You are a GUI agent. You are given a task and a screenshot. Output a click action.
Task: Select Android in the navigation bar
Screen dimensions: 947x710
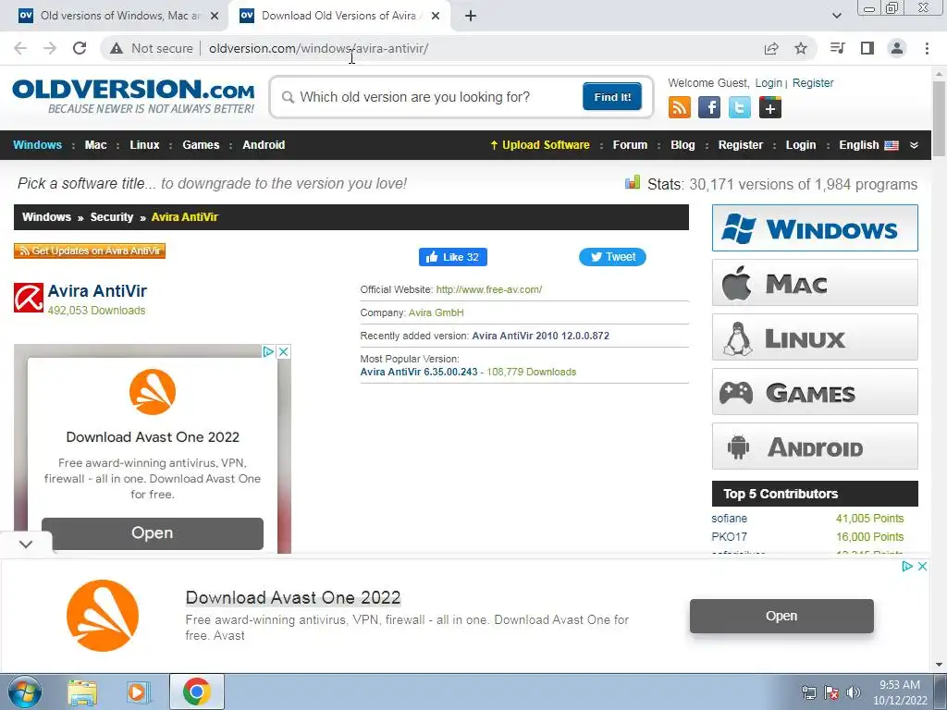point(264,145)
